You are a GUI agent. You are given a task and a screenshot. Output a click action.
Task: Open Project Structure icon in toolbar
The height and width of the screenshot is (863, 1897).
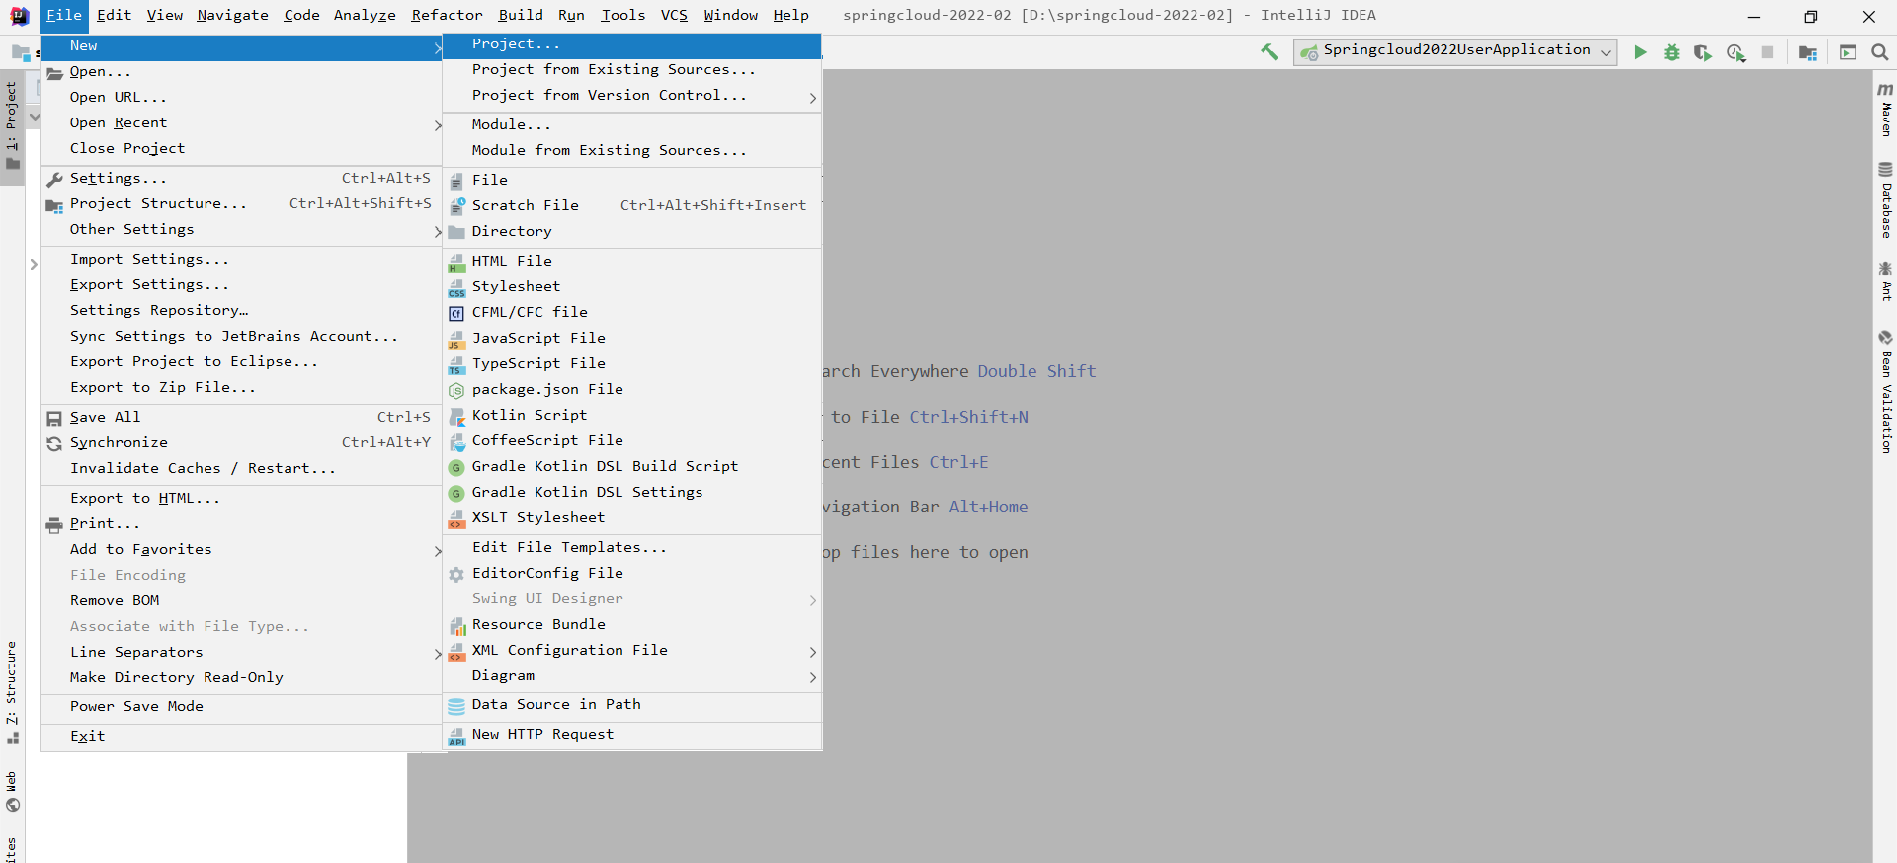(x=1808, y=52)
